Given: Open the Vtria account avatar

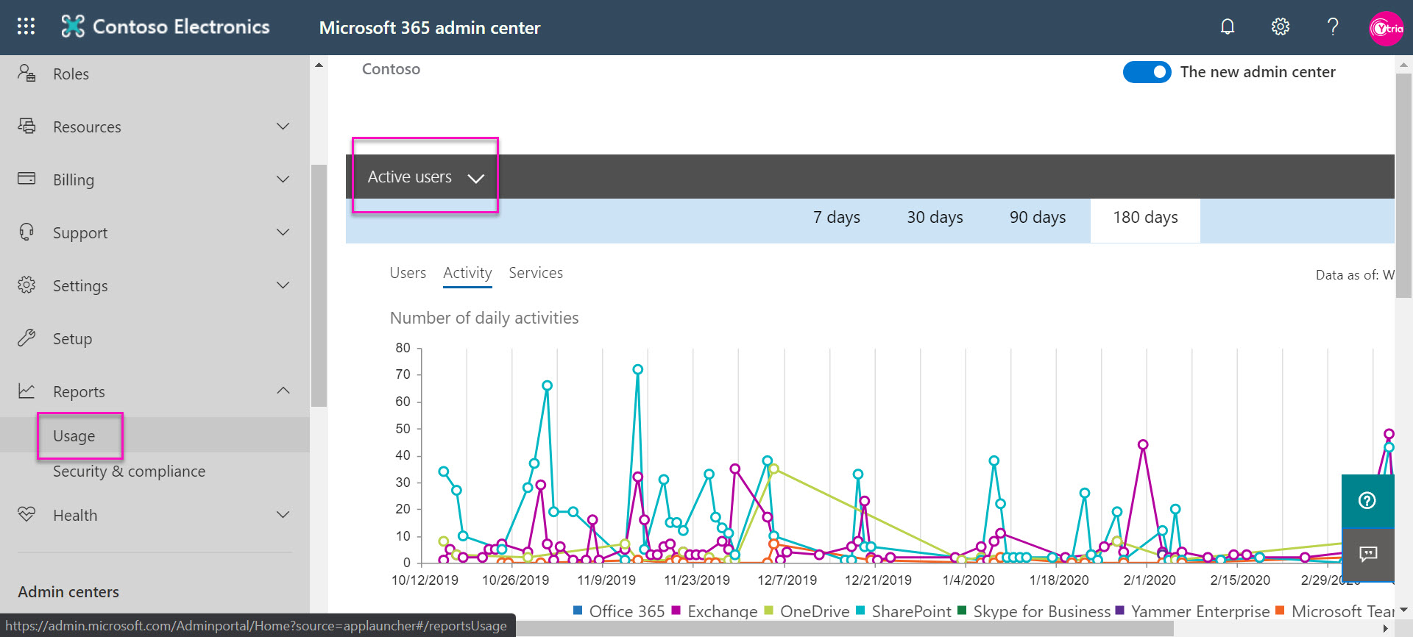Looking at the screenshot, I should 1386,28.
